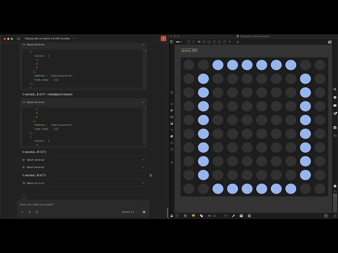Open the paperclip snippets icon in Max left toolbar

pos(172,130)
